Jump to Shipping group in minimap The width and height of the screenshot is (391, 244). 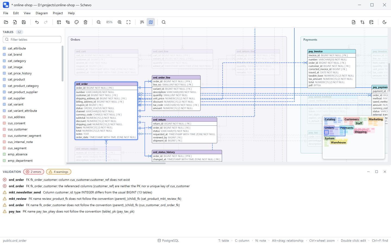tap(361, 132)
